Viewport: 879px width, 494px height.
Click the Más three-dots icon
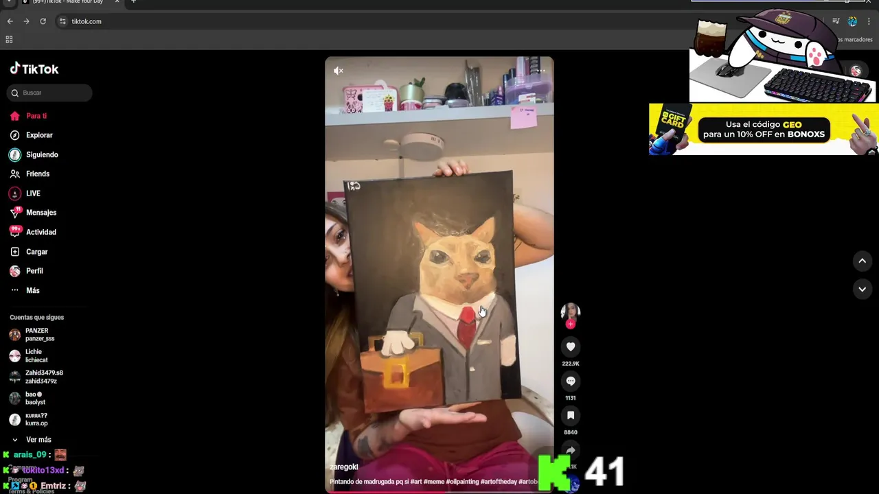[x=14, y=290]
